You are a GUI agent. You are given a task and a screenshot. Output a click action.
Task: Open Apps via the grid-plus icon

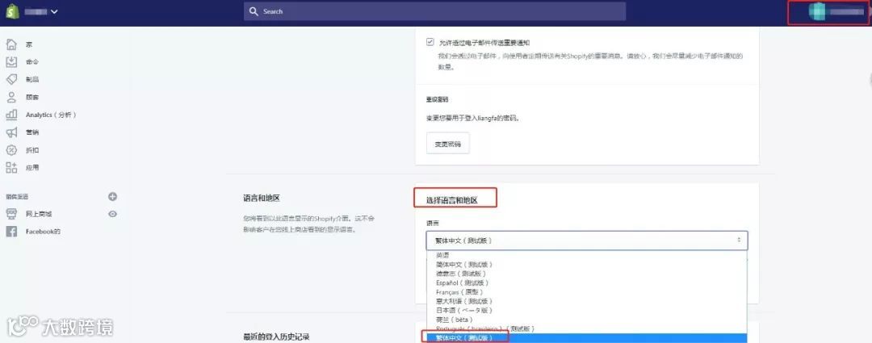11,167
